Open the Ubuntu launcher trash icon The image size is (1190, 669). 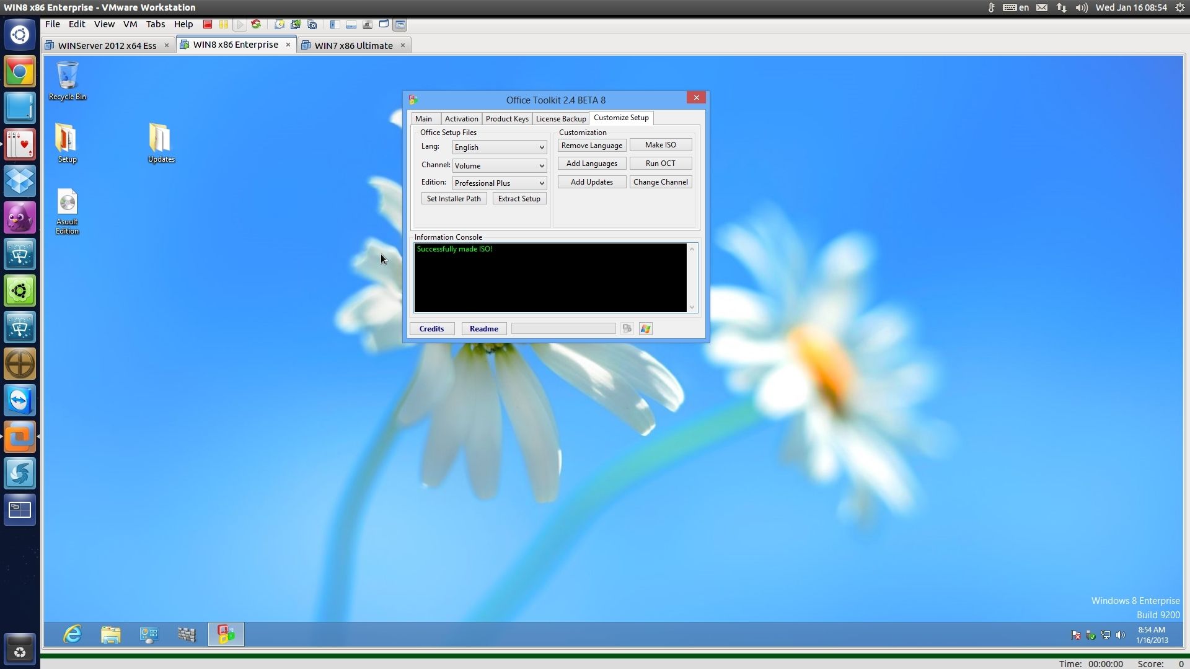point(20,651)
